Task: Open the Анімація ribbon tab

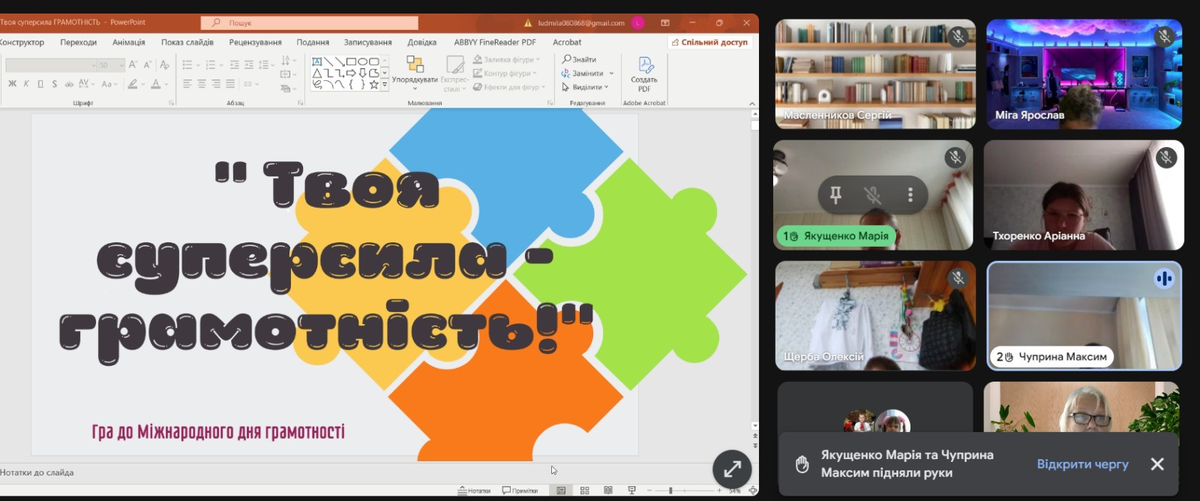Action: pyautogui.click(x=129, y=42)
